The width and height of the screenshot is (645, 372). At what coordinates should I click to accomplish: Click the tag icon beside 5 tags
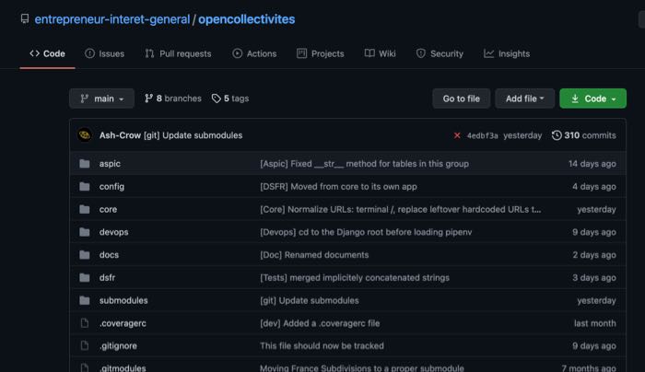[217, 99]
